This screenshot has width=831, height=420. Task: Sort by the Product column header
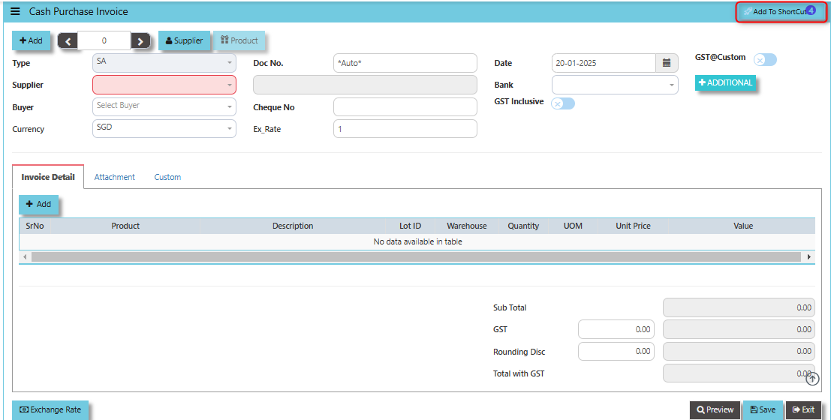coord(125,226)
